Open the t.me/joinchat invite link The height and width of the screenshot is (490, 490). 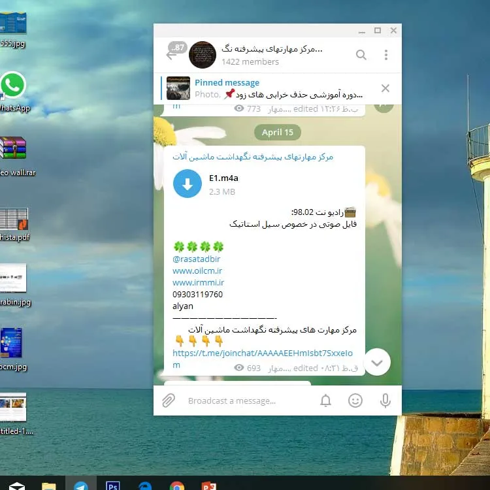[261, 353]
